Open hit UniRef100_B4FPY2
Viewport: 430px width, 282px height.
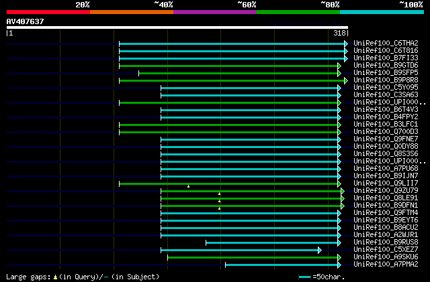(386, 117)
